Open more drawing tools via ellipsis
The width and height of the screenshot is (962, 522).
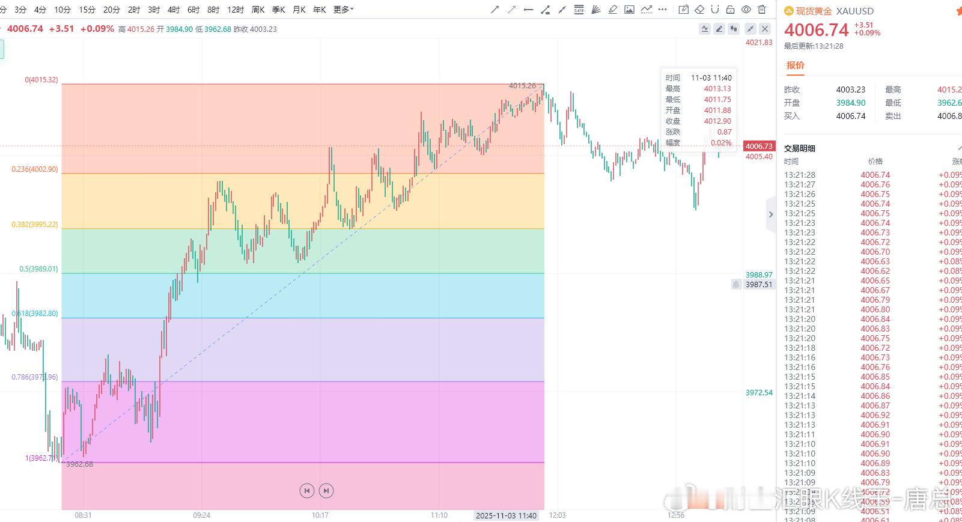click(x=663, y=10)
